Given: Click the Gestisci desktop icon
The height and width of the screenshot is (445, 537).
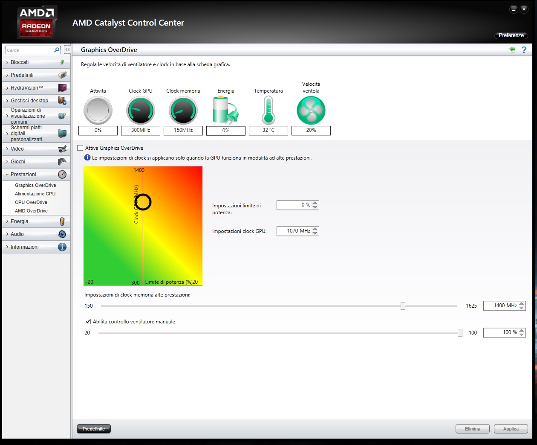Looking at the screenshot, I should (62, 101).
